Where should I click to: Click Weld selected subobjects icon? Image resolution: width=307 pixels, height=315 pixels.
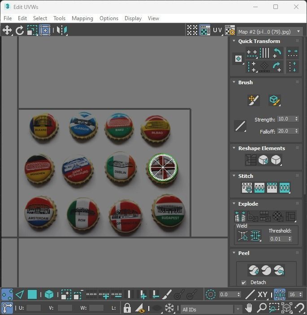(255, 235)
